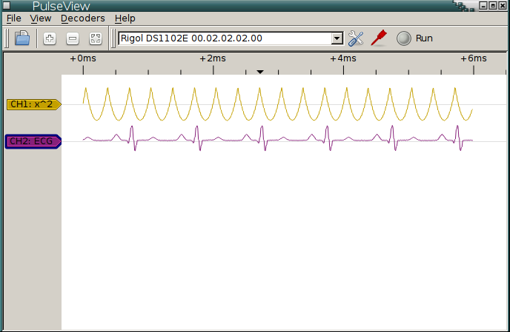Open the View menu
Screen dimensions: 510x332
pyautogui.click(x=41, y=18)
